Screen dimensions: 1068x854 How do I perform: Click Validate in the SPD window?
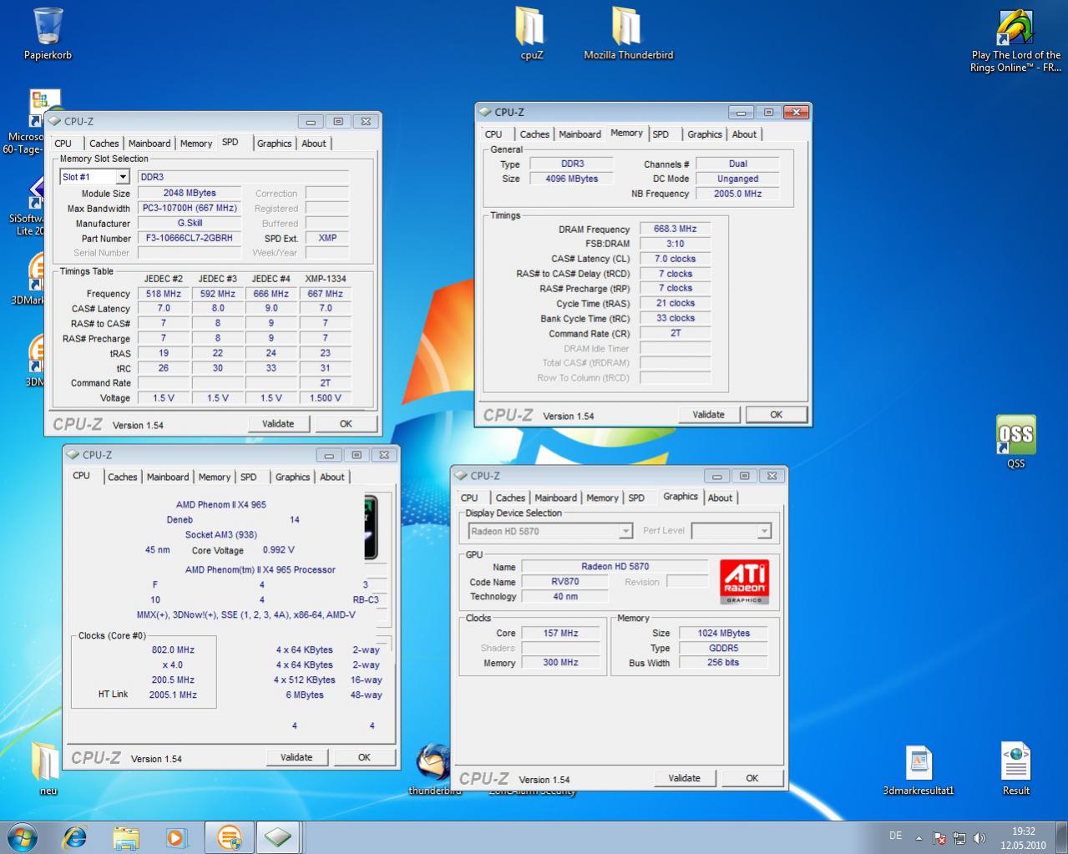[278, 424]
